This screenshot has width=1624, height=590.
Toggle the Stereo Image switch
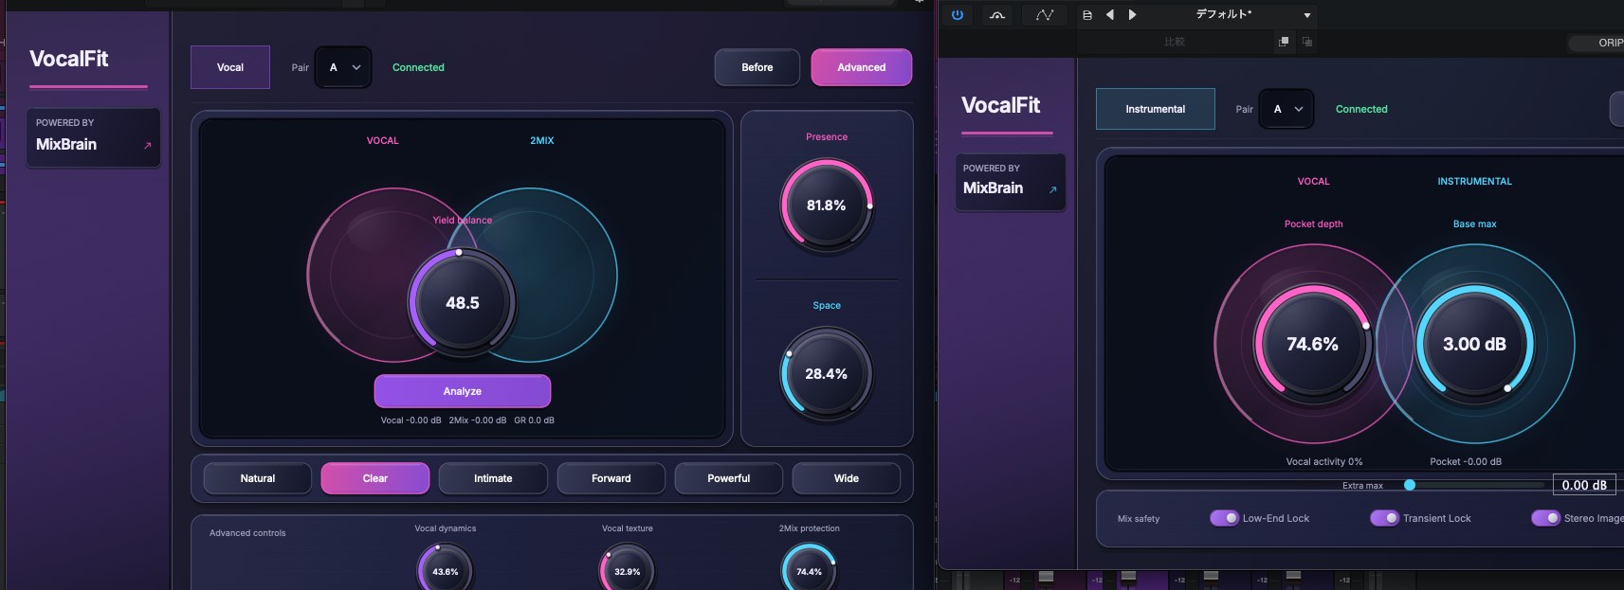(1545, 518)
